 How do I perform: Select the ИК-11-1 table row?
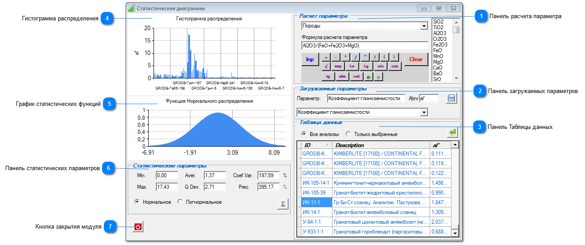pyautogui.click(x=376, y=202)
